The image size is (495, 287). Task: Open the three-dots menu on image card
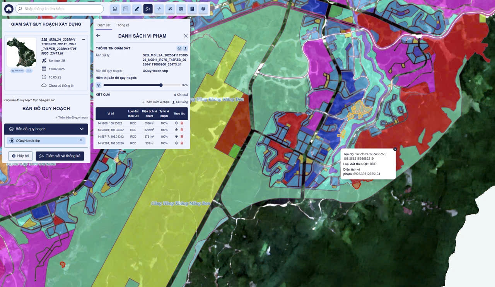(x=83, y=39)
